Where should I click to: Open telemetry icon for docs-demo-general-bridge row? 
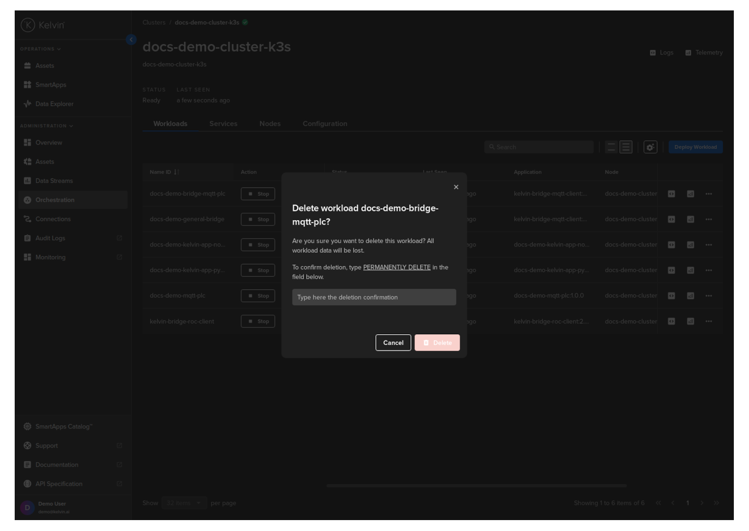[x=690, y=220]
